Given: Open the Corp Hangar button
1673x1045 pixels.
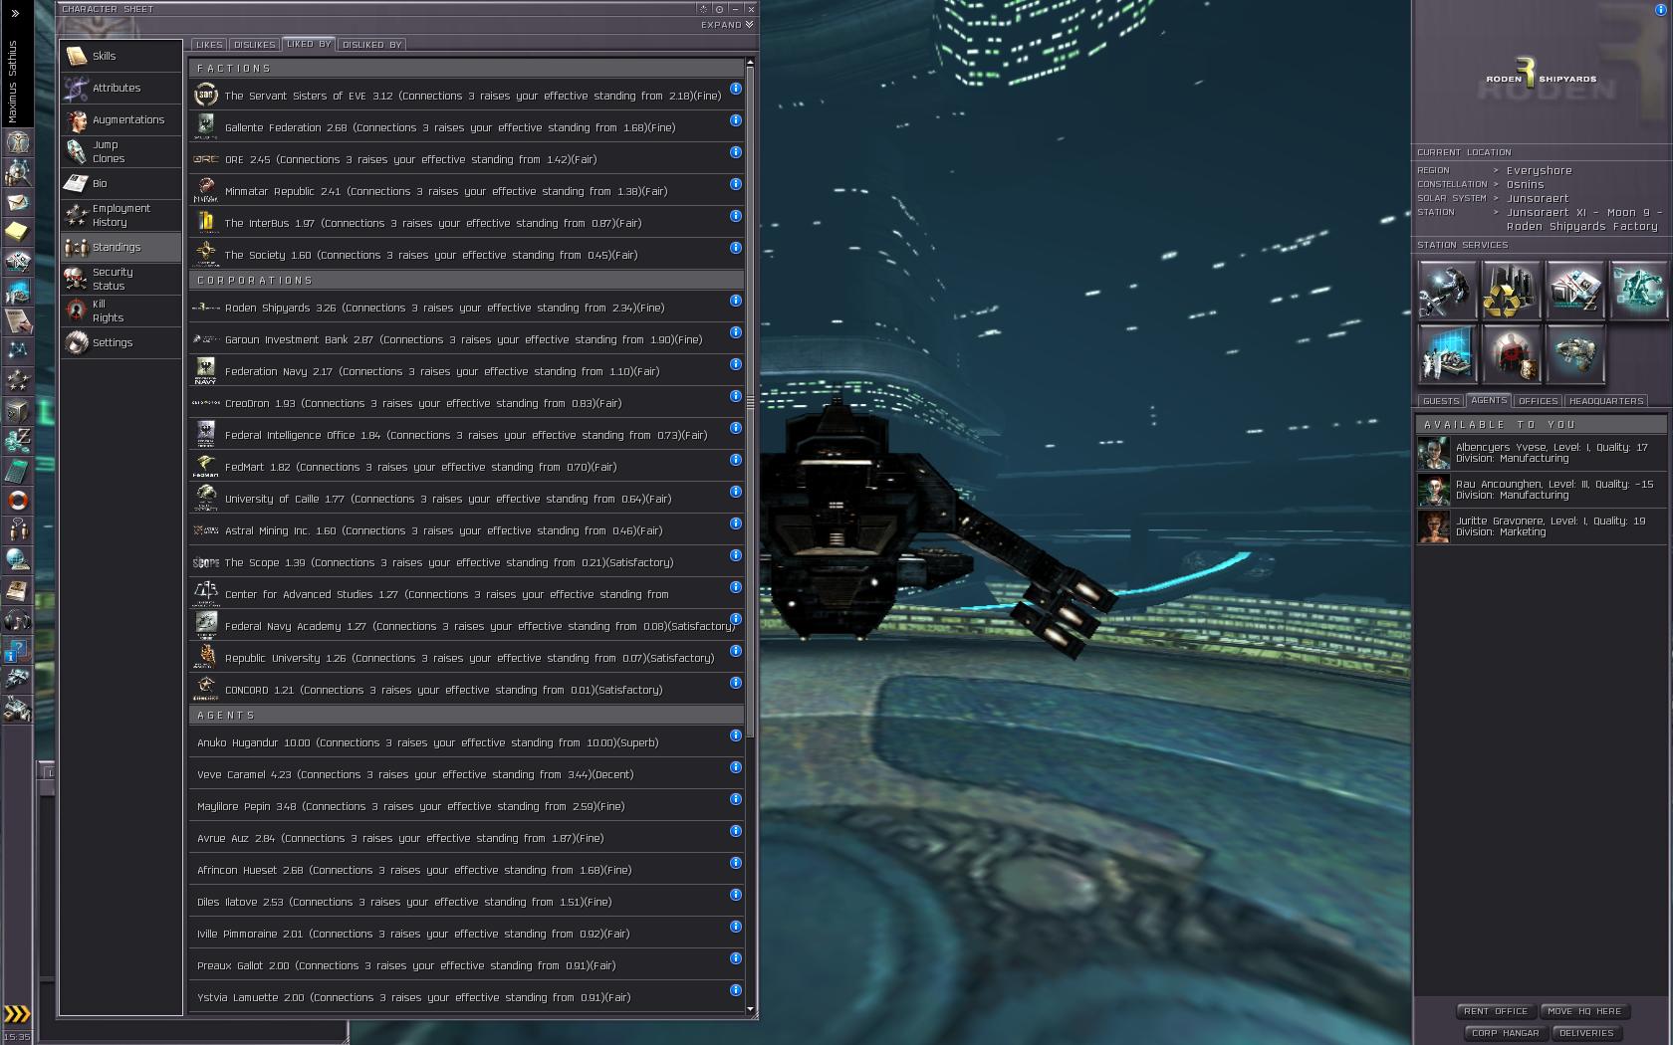Looking at the screenshot, I should (x=1505, y=1033).
